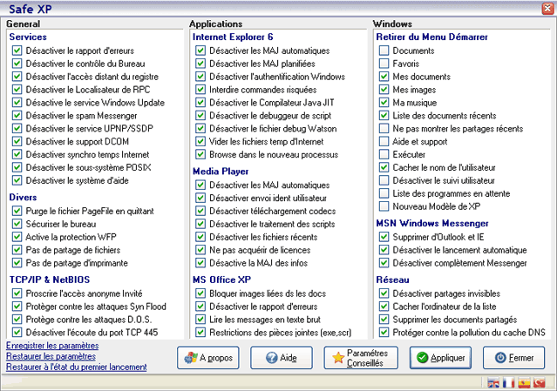The height and width of the screenshot is (391, 557).
Task: Uncheck Pas de partage de fichiers
Action: [x=17, y=250]
